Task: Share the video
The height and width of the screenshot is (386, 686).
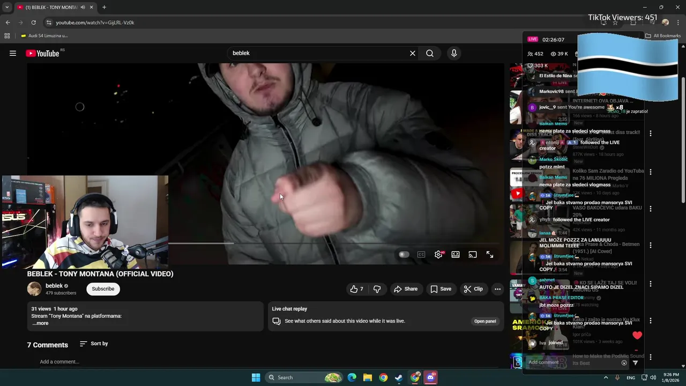Action: click(x=406, y=289)
